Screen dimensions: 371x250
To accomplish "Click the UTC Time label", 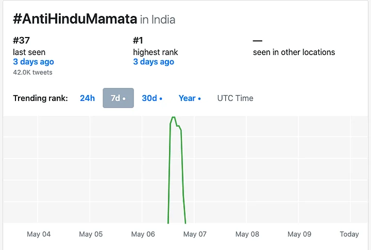I will coord(235,98).
